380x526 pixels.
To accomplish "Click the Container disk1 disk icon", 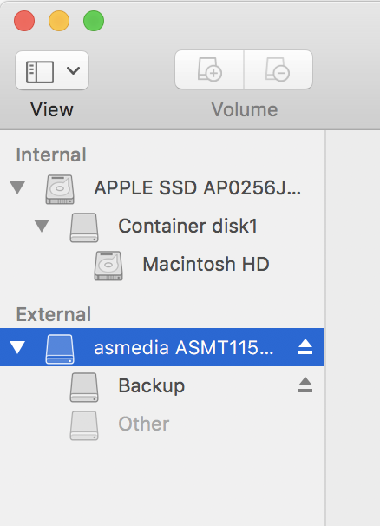I will 84,227.
